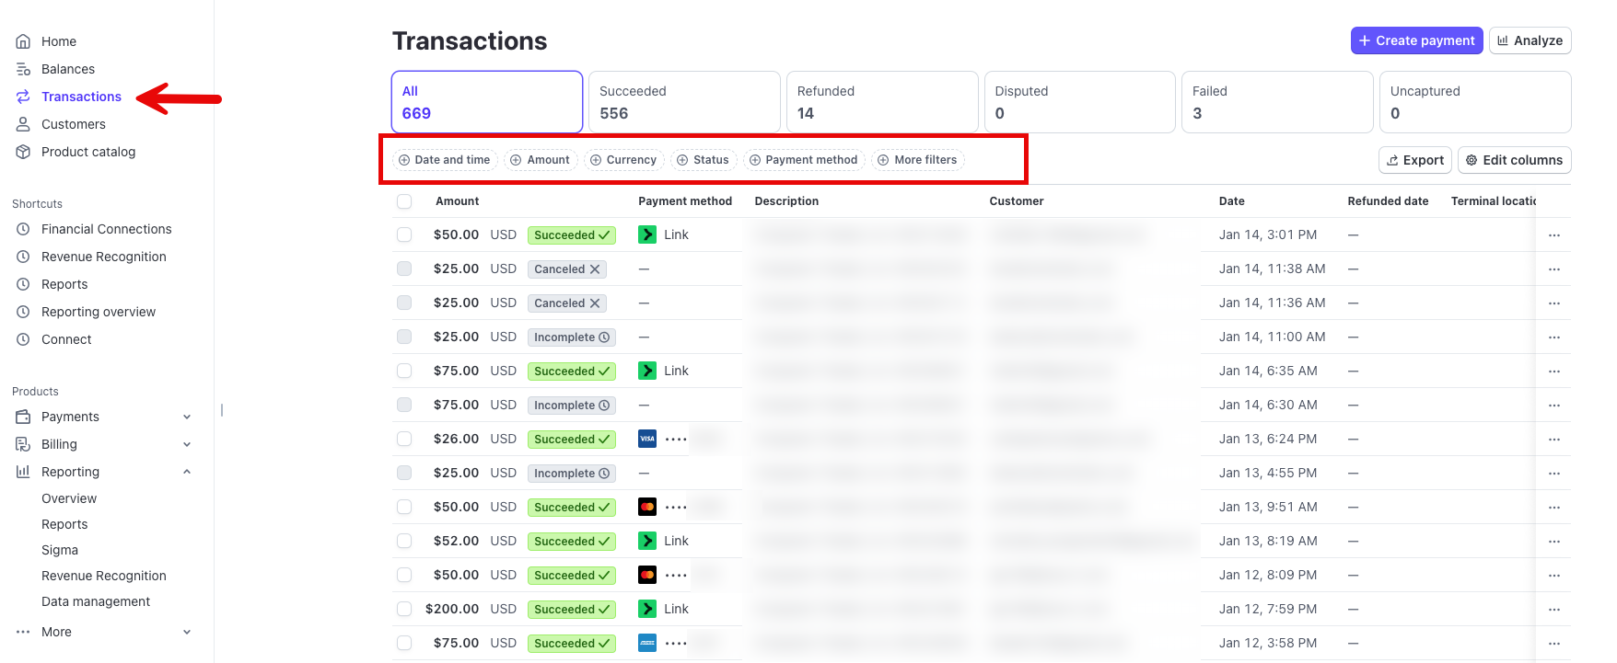Click the More ellipsis icon in the sidebar
Screen dimensions: 1617x663
[23, 632]
